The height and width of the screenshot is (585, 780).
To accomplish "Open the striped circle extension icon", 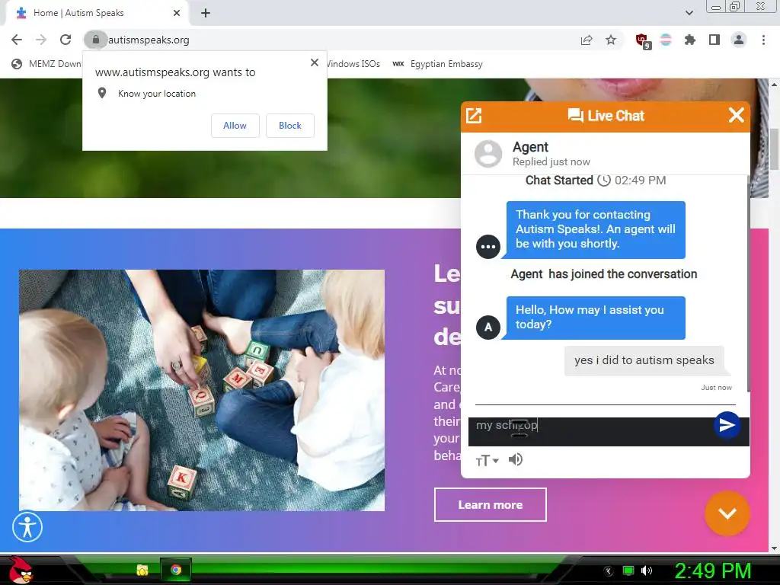I will [x=666, y=40].
